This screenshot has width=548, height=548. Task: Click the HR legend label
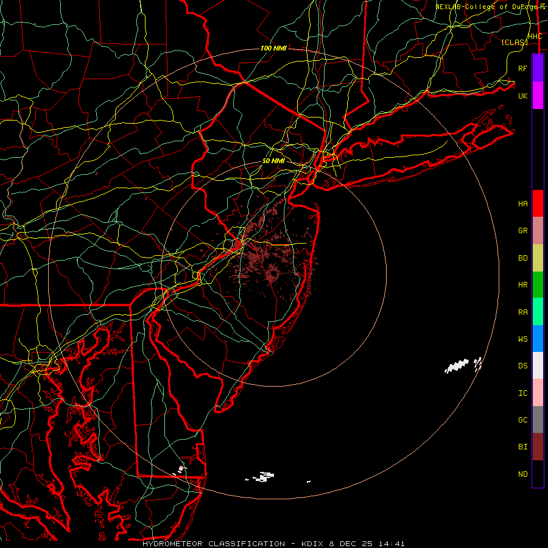(522, 285)
